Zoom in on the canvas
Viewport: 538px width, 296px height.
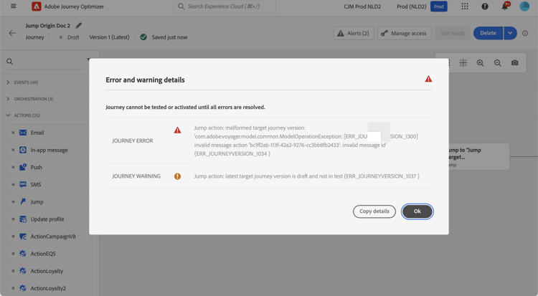pos(481,63)
